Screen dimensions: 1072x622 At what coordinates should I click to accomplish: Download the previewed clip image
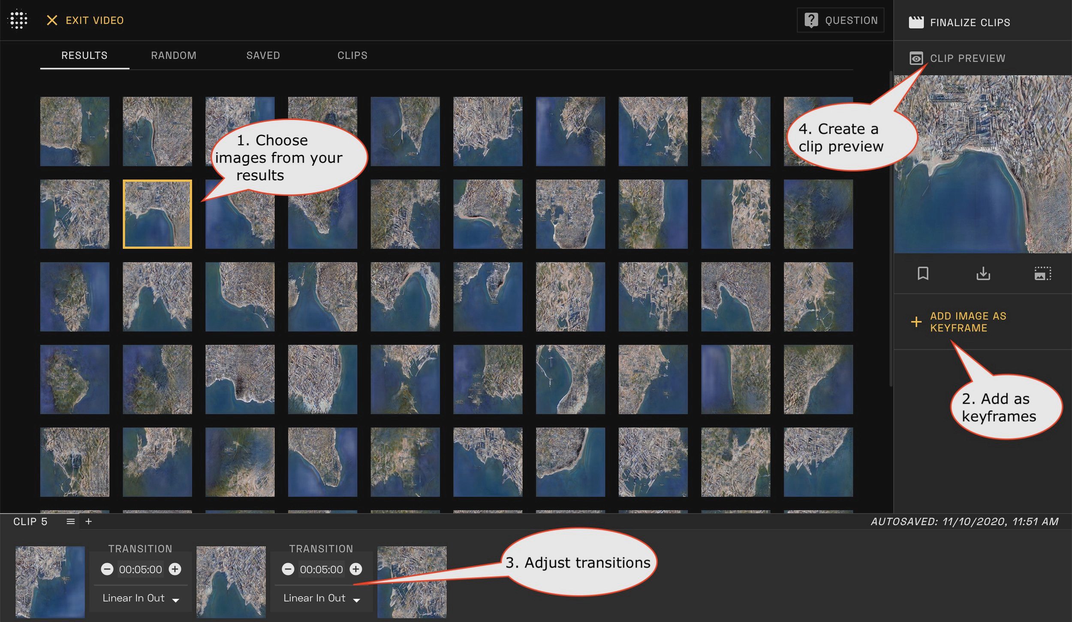click(x=983, y=274)
